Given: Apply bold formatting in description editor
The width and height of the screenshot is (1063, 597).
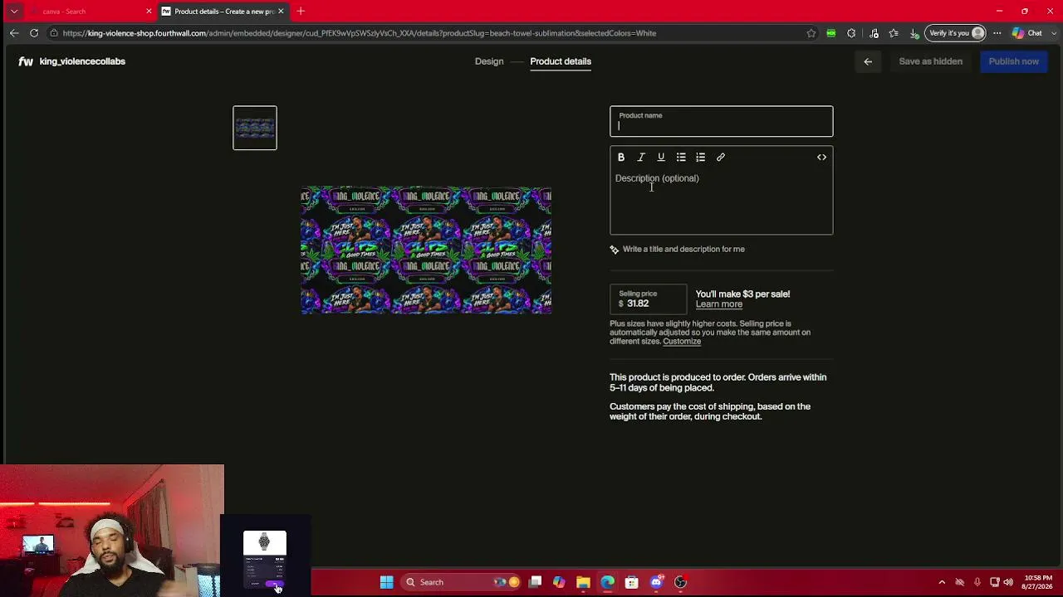Looking at the screenshot, I should 621,158.
